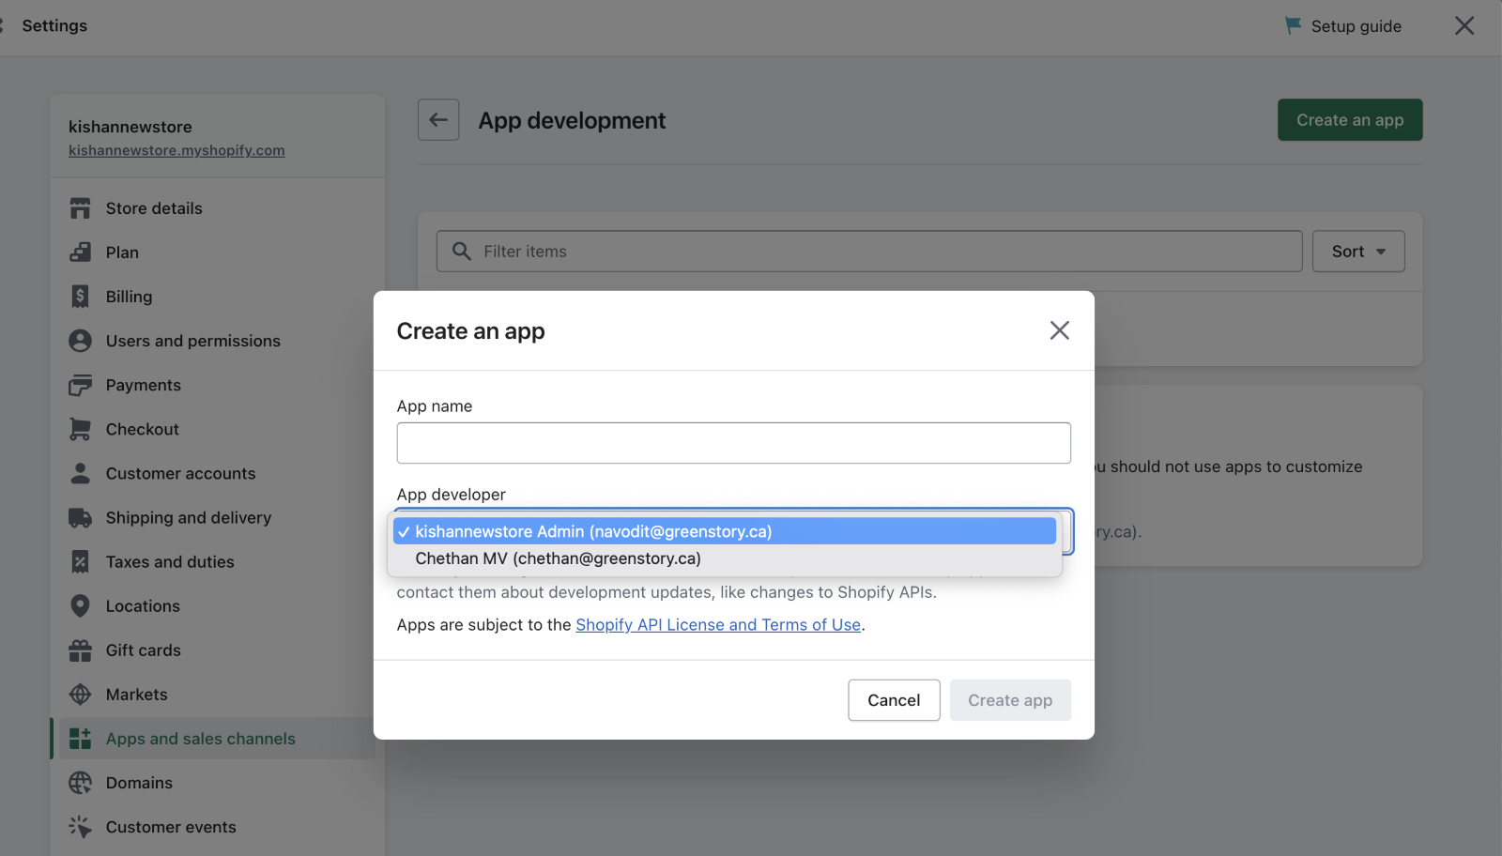This screenshot has width=1502, height=856.
Task: Click the Markets globe icon
Action: (x=81, y=694)
